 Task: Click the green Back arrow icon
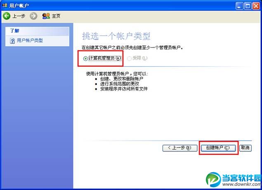click(7, 16)
